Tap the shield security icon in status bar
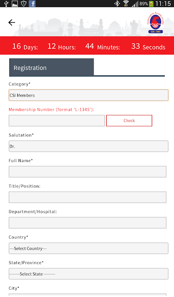The height and width of the screenshot is (297, 174). [24, 3]
